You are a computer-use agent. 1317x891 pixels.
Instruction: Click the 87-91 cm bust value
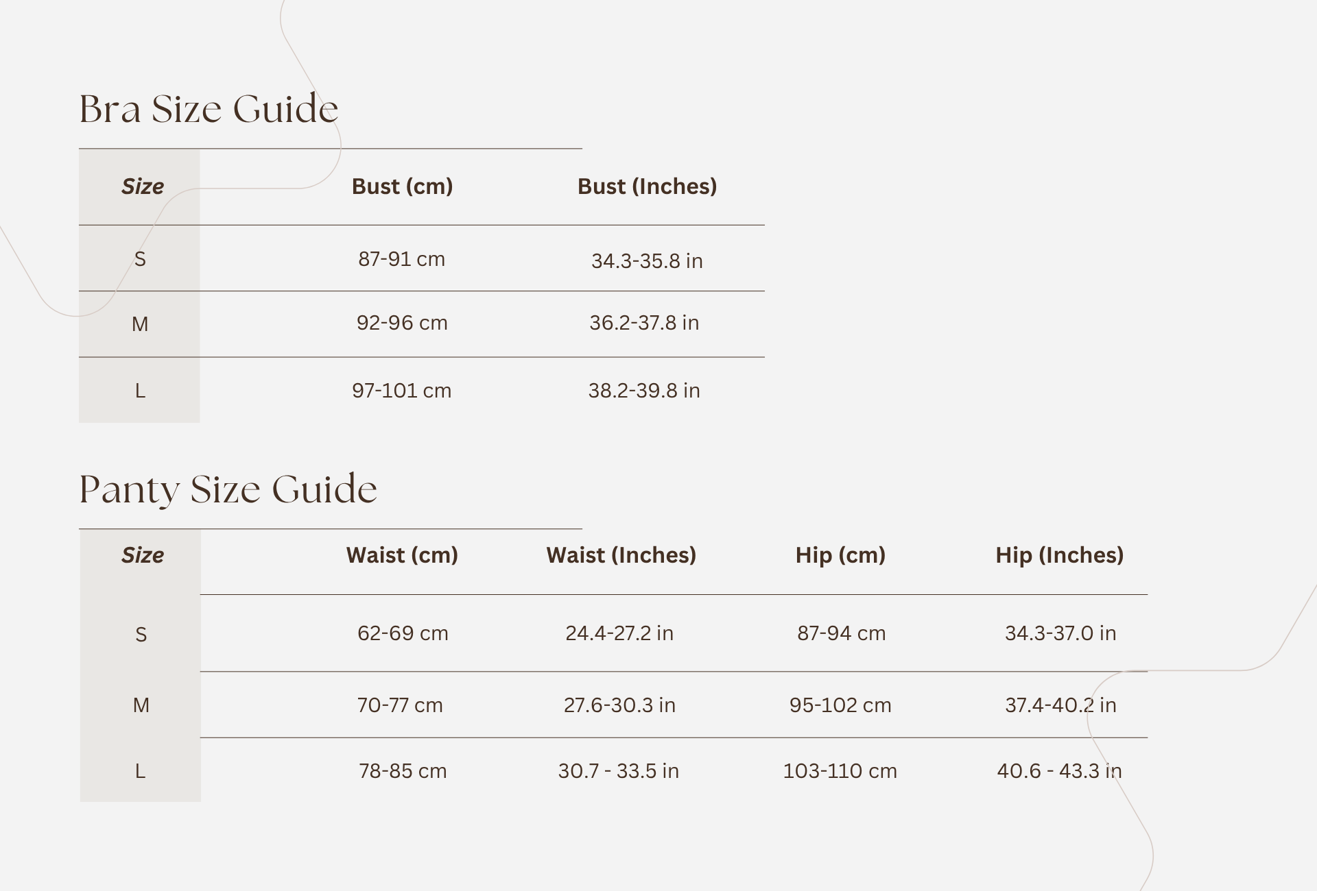(x=401, y=259)
